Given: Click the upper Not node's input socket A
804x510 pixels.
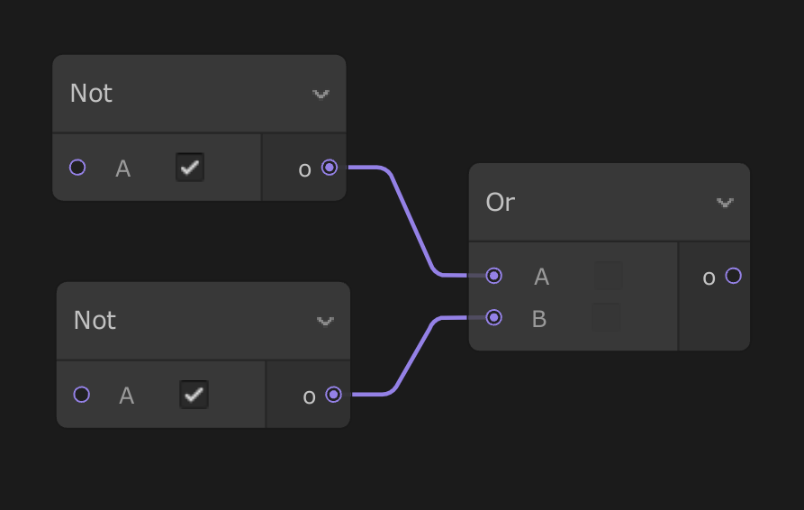Looking at the screenshot, I should pyautogui.click(x=77, y=168).
